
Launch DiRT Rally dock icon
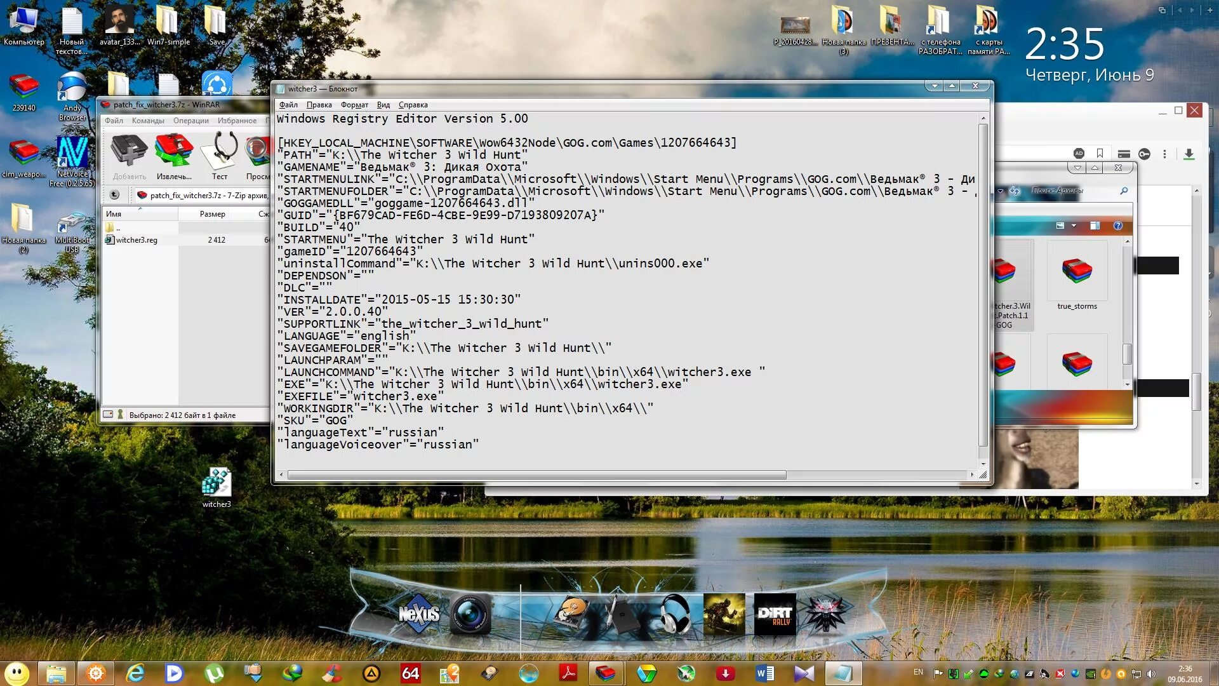click(775, 614)
